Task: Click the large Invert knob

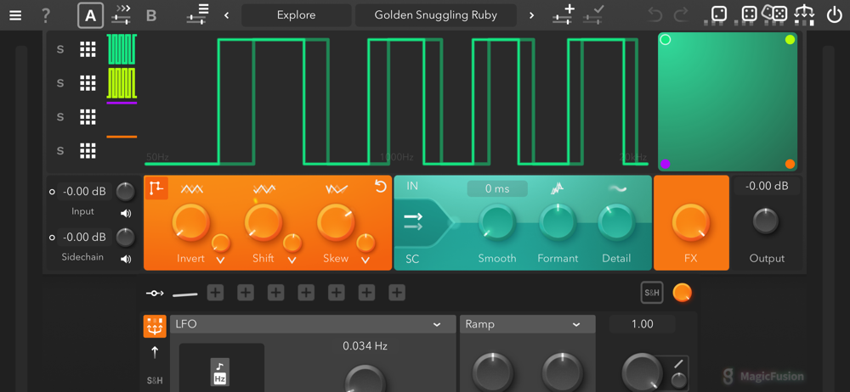Action: 190,222
